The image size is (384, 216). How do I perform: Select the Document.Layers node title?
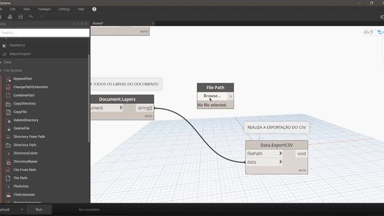click(117, 99)
